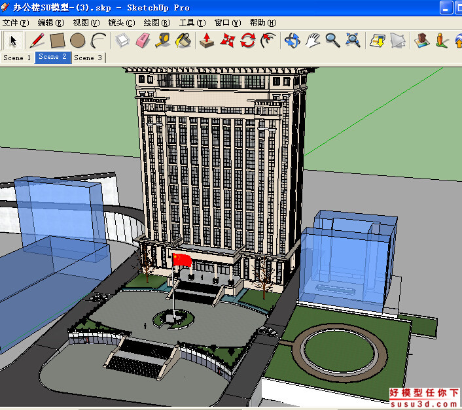Select the Arc tool
The width and height of the screenshot is (462, 410).
click(98, 41)
